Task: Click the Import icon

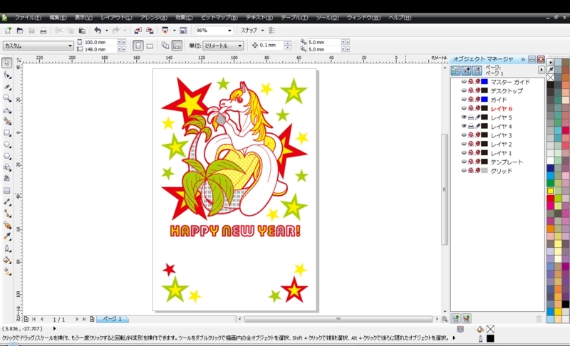Action: click(x=138, y=31)
